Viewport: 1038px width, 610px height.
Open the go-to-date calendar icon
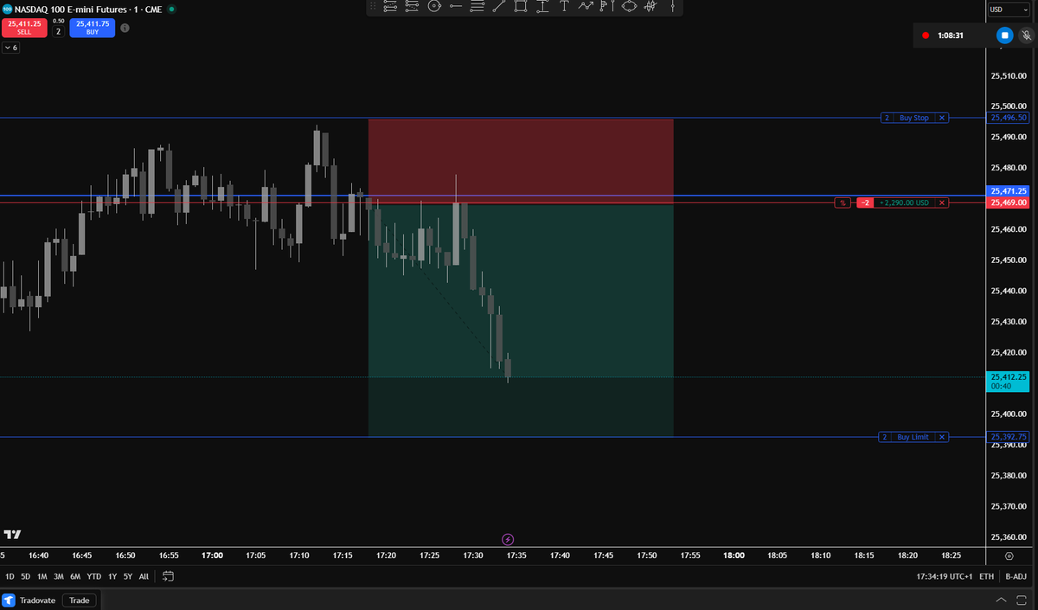coord(168,576)
